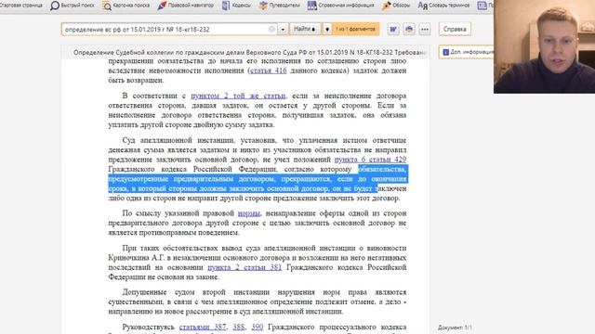Click the Кодексы book icon

pos(226,6)
